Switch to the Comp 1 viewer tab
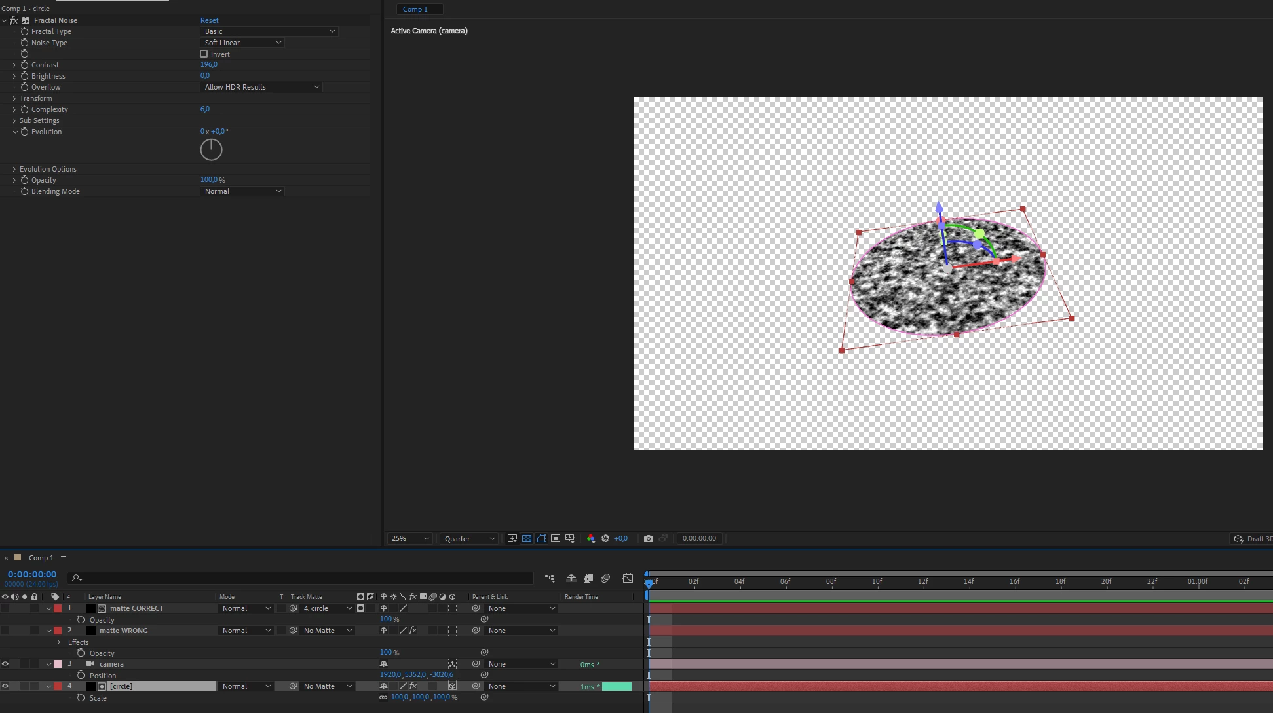 point(415,9)
